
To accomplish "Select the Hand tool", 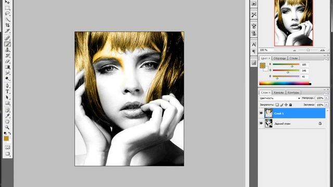I will click(7, 122).
